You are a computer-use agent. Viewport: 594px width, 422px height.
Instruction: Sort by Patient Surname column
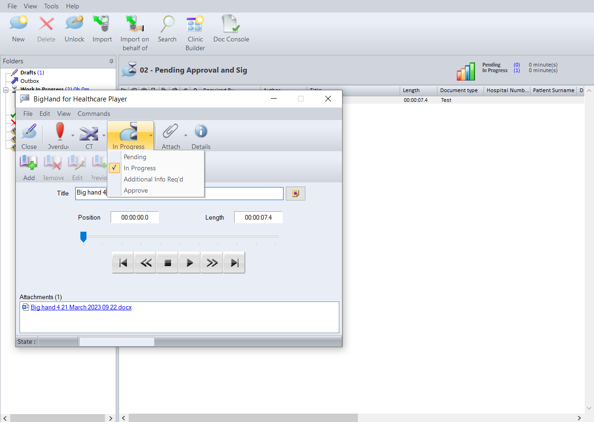553,90
